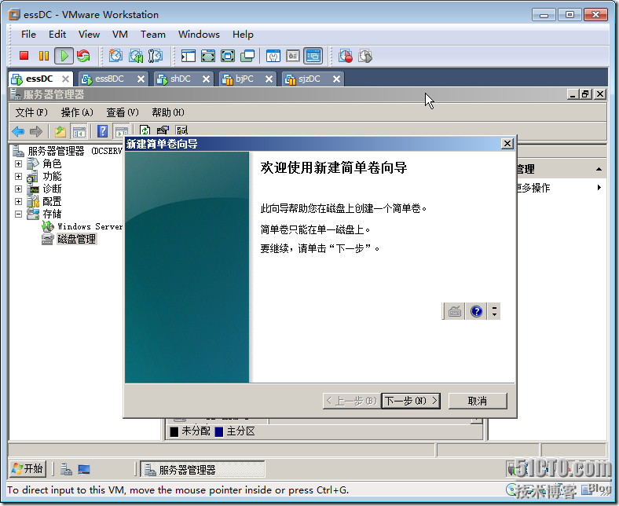
Task: Open the 文件(F) menu
Action: pos(31,112)
